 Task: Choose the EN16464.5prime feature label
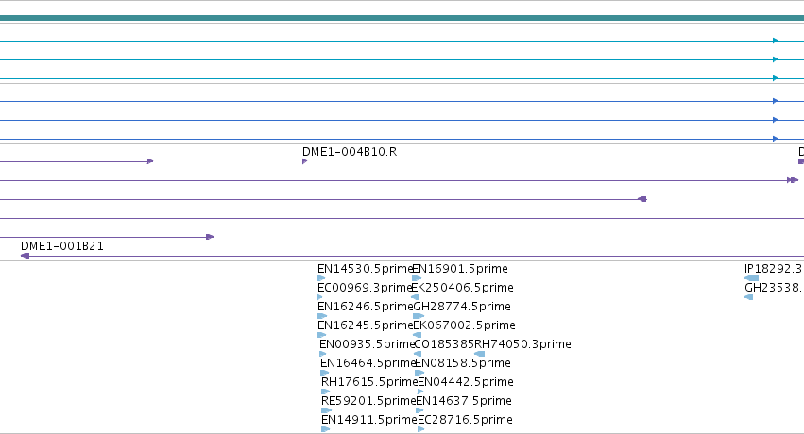tap(368, 363)
